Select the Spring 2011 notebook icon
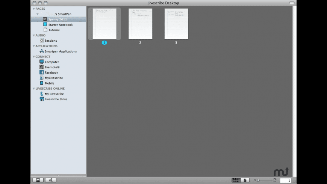327x184 pixels. (x=45, y=19)
